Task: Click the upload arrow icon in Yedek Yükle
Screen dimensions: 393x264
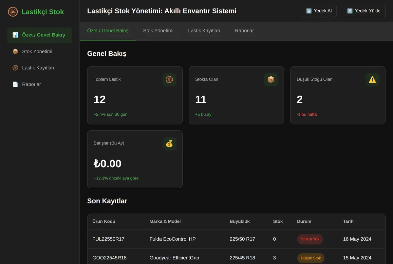Action: 350,11
